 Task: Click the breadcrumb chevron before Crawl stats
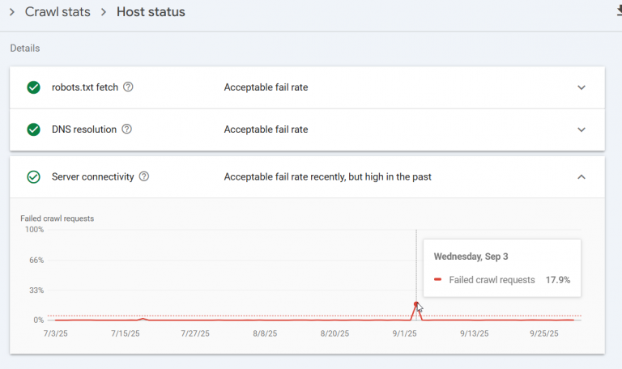click(12, 12)
